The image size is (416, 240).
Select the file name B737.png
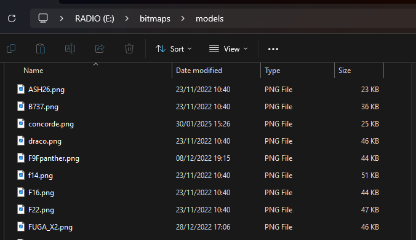pos(43,107)
